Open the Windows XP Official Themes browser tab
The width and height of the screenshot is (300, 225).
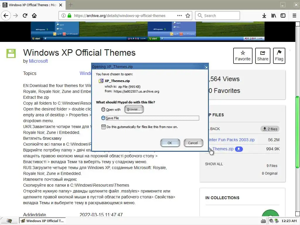click(x=33, y=5)
